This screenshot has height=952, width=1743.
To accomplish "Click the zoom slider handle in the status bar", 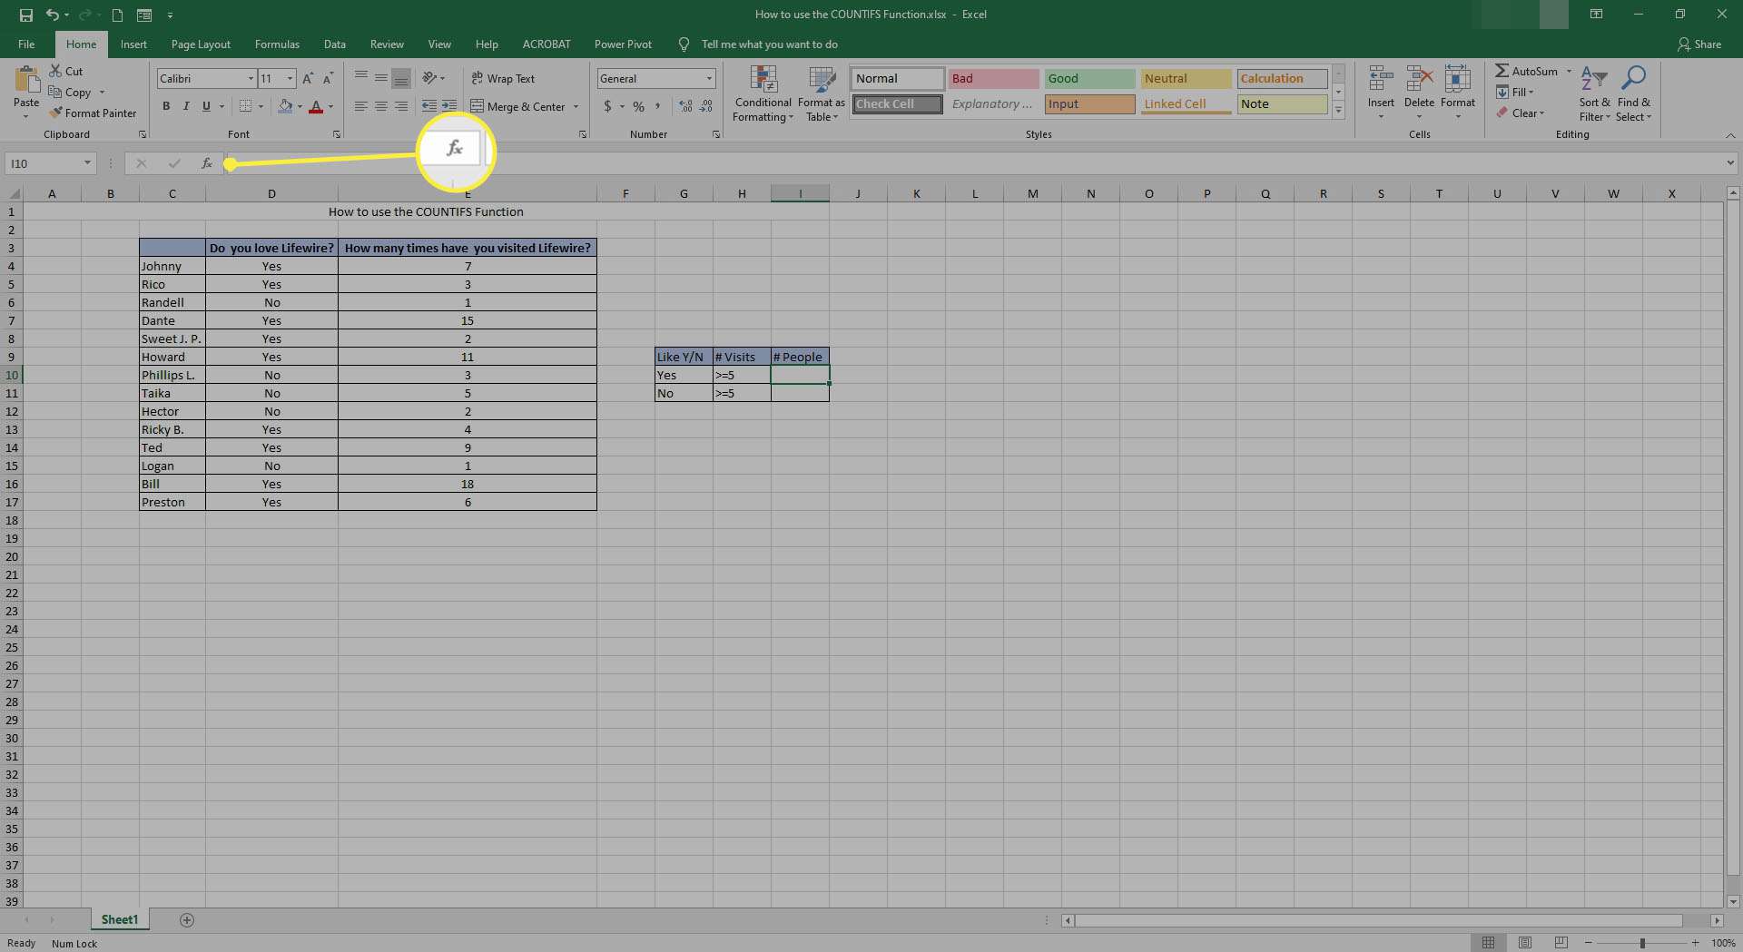I will pos(1642,944).
